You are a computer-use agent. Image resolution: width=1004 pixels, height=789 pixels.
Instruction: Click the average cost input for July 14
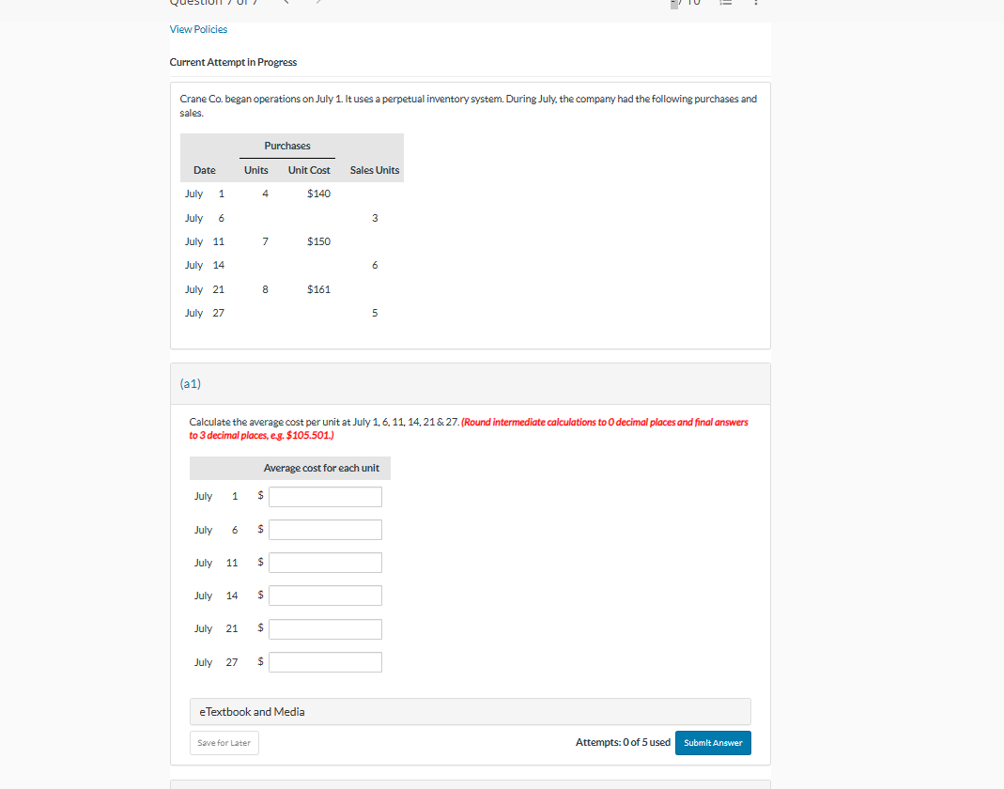coord(325,595)
